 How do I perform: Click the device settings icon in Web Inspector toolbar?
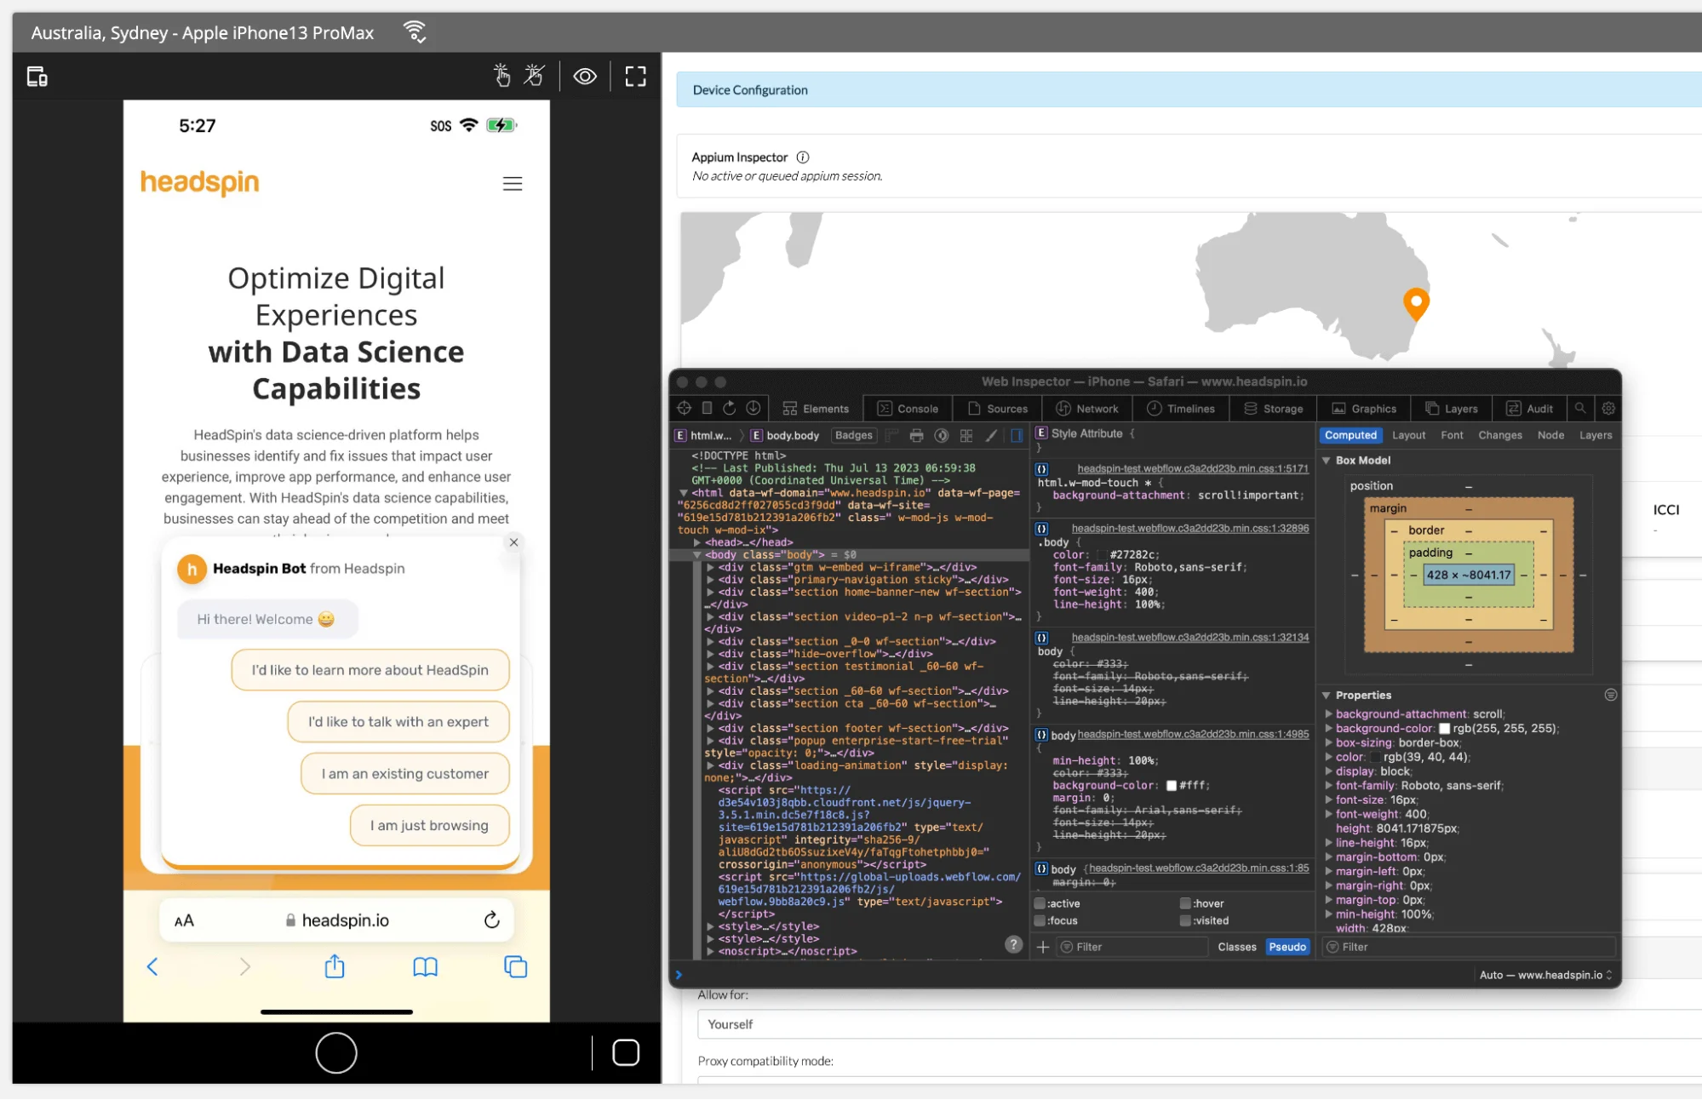point(707,409)
